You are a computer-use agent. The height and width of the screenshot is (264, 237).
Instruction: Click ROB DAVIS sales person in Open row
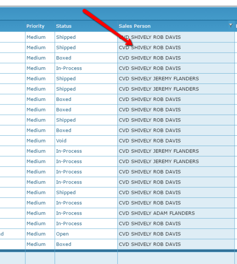click(176, 234)
